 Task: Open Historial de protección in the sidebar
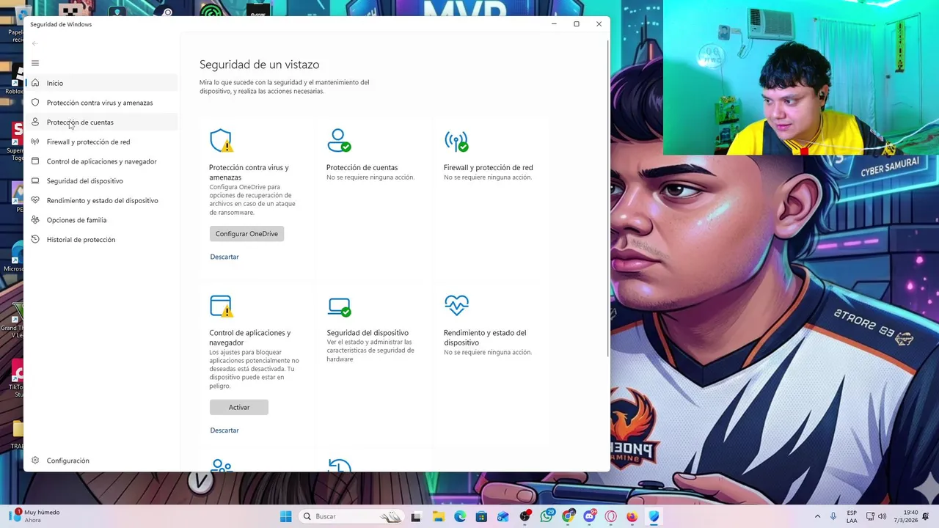[102, 240]
